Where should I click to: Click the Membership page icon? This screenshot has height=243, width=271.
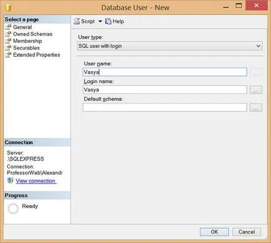(8, 41)
